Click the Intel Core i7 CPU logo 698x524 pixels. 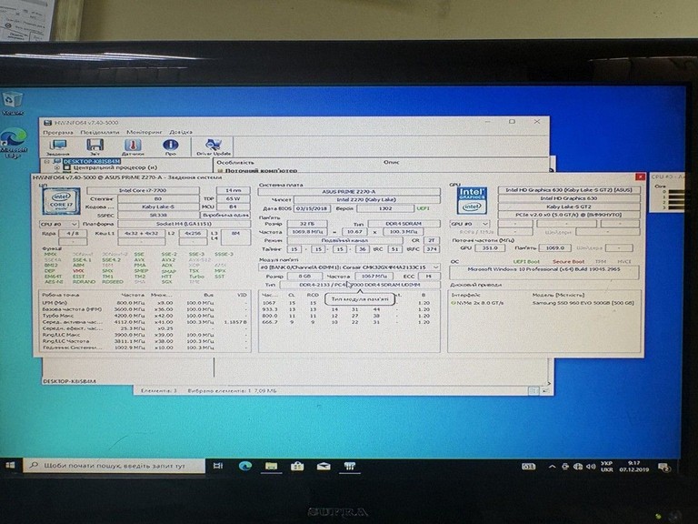tap(61, 201)
